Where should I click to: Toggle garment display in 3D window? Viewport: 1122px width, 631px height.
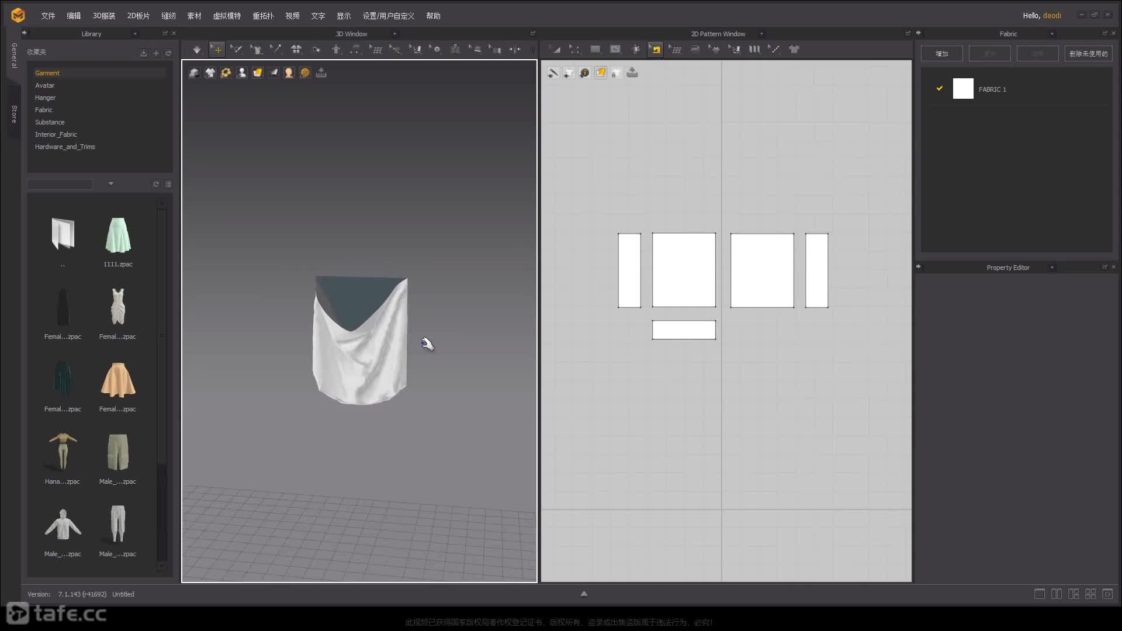pos(194,72)
